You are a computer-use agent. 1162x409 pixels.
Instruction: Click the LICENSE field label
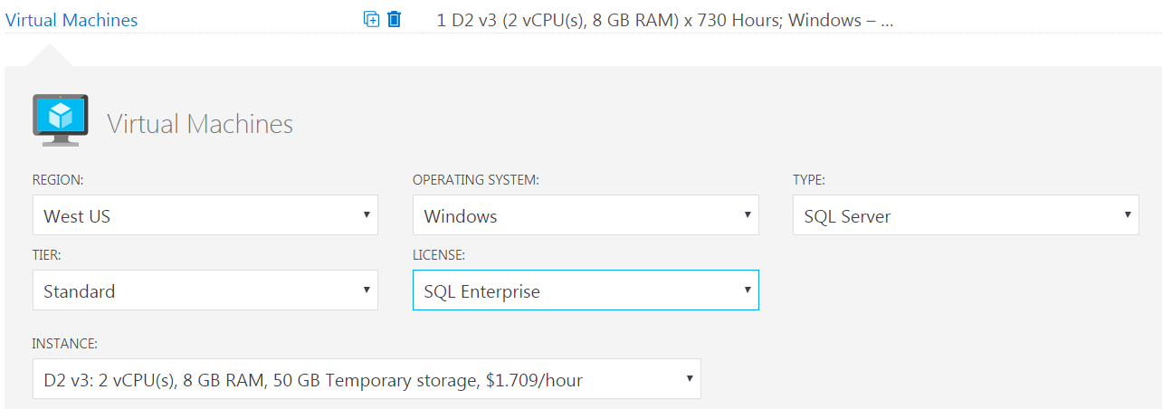pyautogui.click(x=439, y=255)
